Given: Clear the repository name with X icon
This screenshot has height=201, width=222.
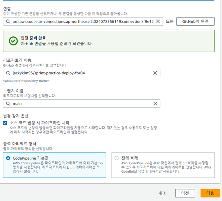Looking at the screenshot, I should [155, 73].
